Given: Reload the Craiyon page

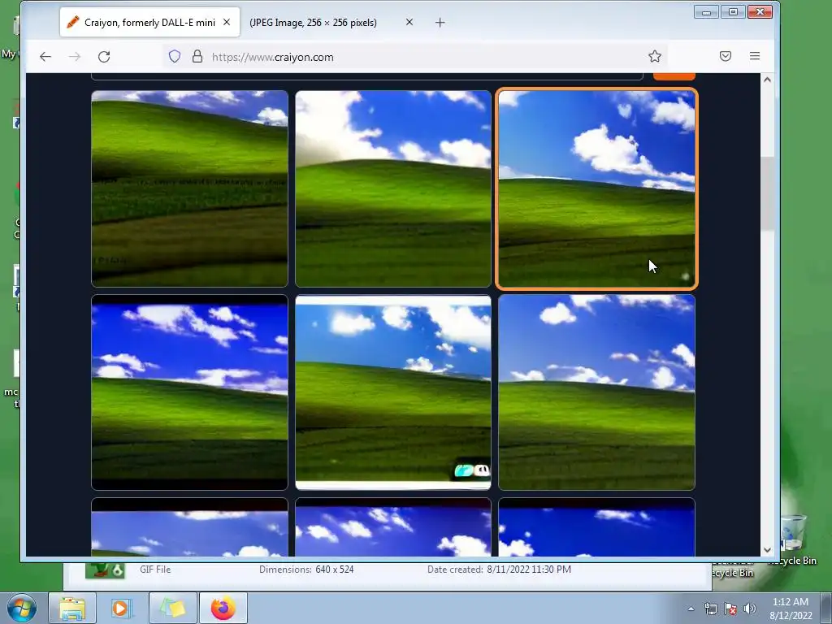Looking at the screenshot, I should [104, 57].
